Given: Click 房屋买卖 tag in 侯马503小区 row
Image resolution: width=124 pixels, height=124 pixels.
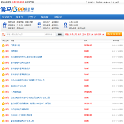Looking at the screenshot, I should pyautogui.click(x=88, y=115).
